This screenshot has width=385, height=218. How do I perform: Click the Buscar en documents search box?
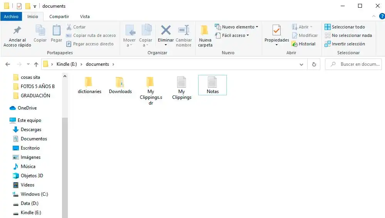tap(353, 64)
